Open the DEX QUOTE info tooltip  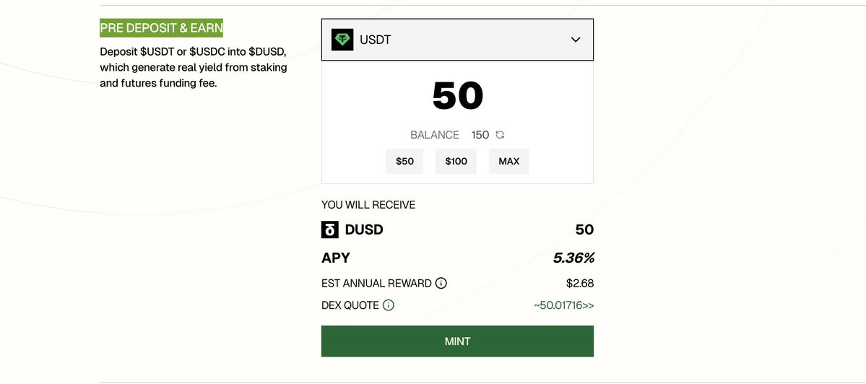click(389, 305)
